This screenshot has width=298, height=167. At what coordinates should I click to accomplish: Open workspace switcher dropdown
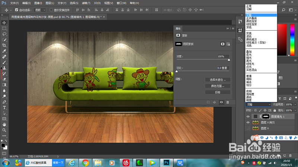coord(292,10)
